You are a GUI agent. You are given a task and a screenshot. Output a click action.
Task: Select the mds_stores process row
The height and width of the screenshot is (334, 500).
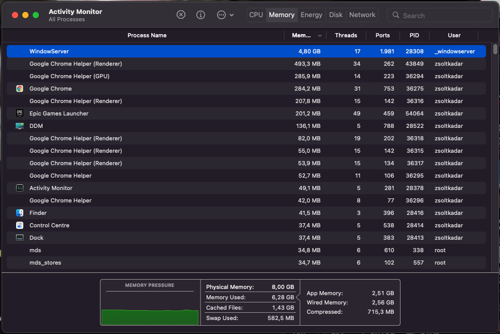pos(246,263)
